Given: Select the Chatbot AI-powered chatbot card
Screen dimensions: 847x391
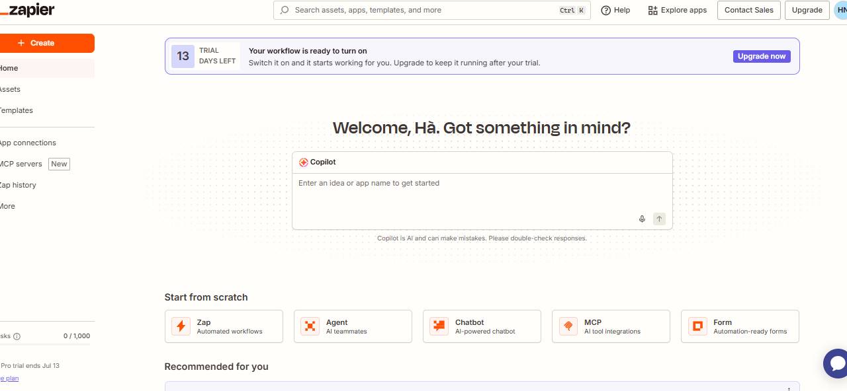Looking at the screenshot, I should click(482, 326).
